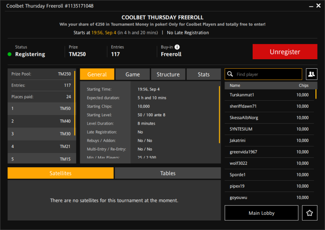Screen dimensions: 325x230
Task: Click the player list scrollbar
Action: [x=316, y=94]
